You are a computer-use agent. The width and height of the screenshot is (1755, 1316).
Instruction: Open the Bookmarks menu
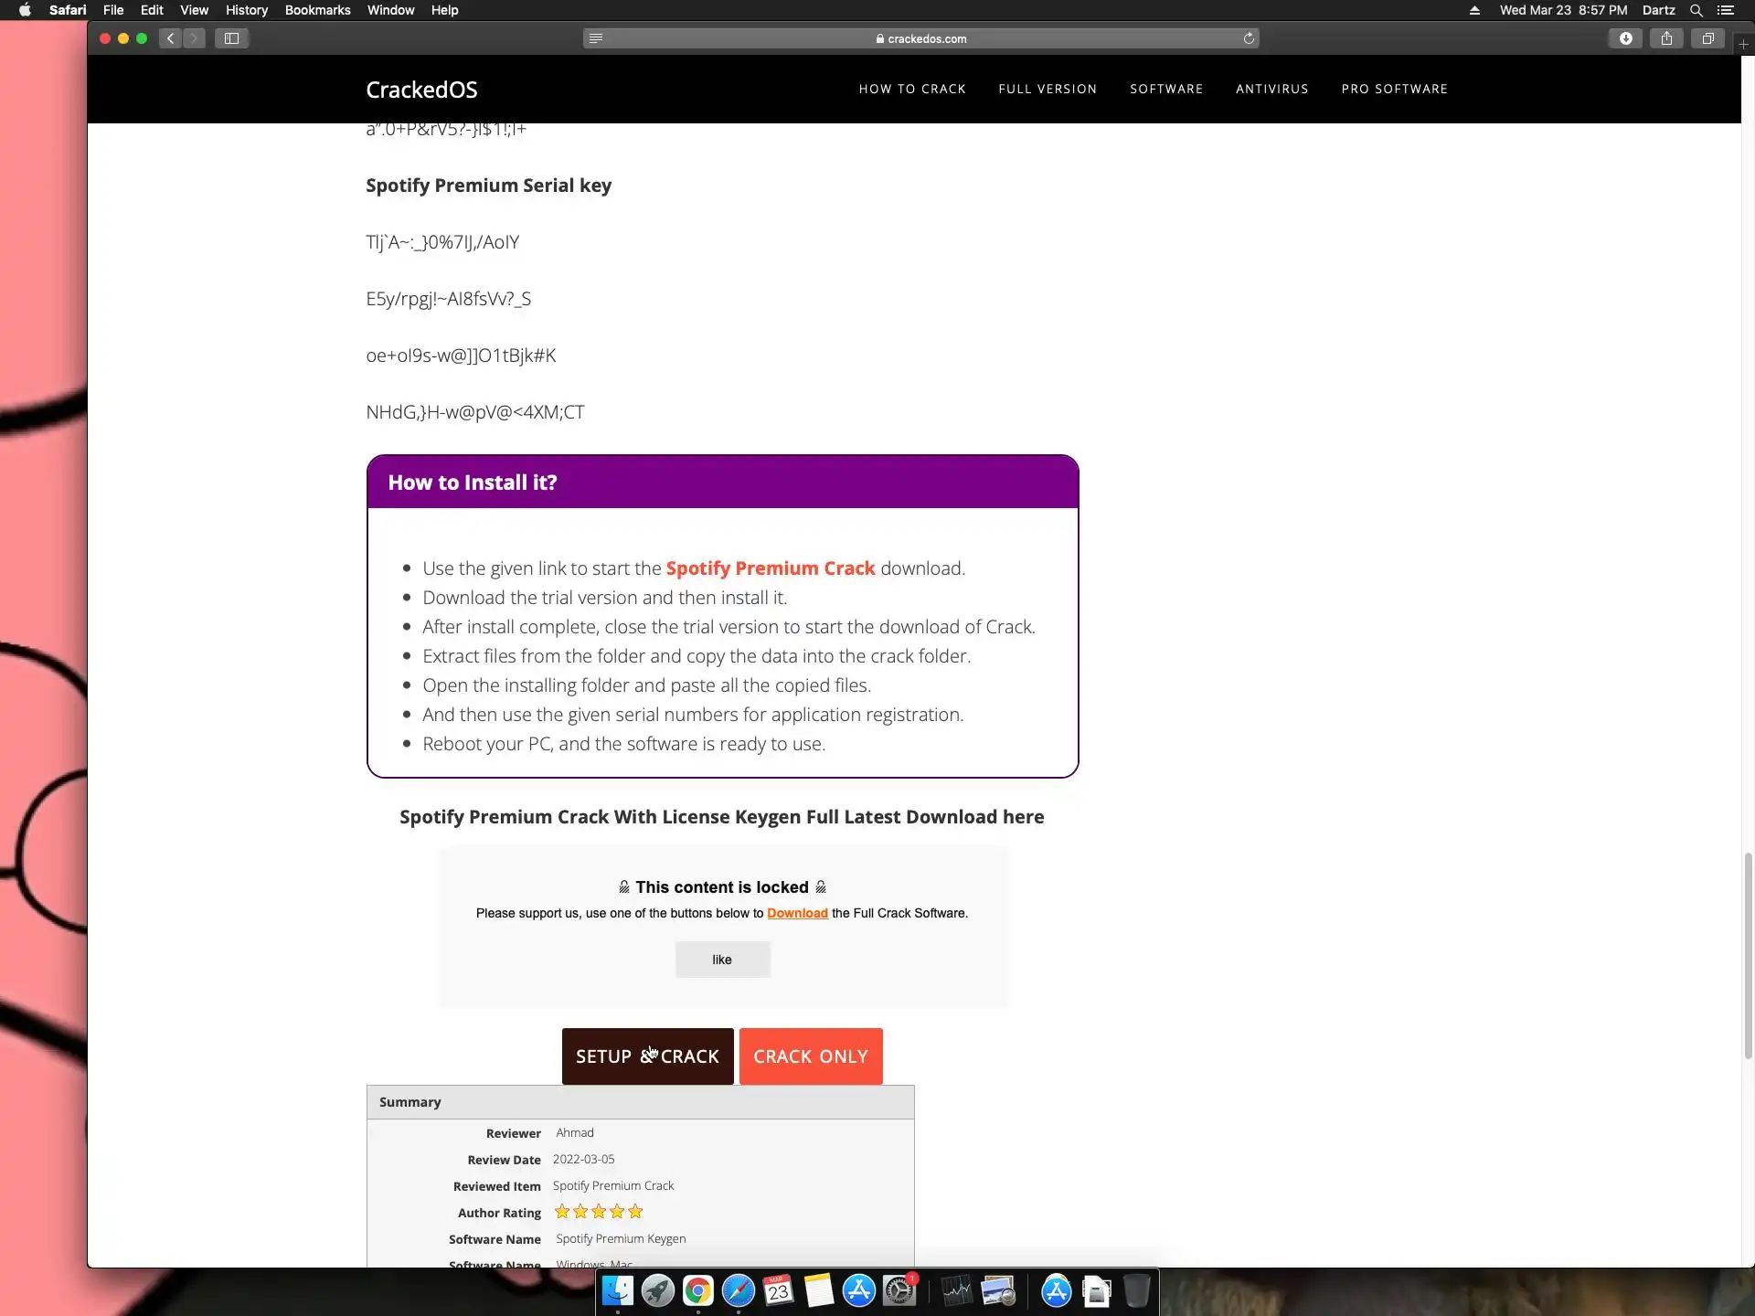317,10
